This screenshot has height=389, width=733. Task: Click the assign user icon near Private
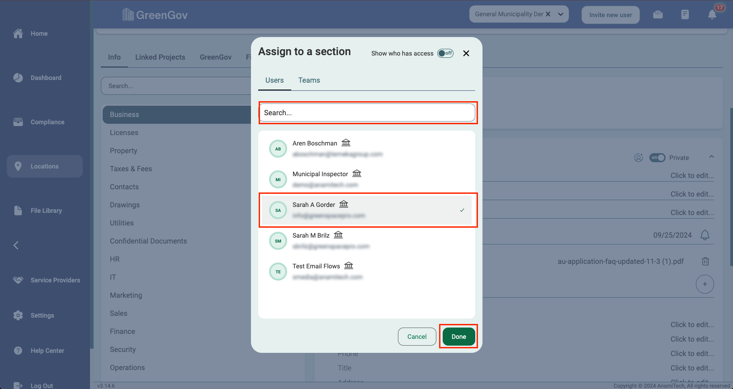[638, 158]
